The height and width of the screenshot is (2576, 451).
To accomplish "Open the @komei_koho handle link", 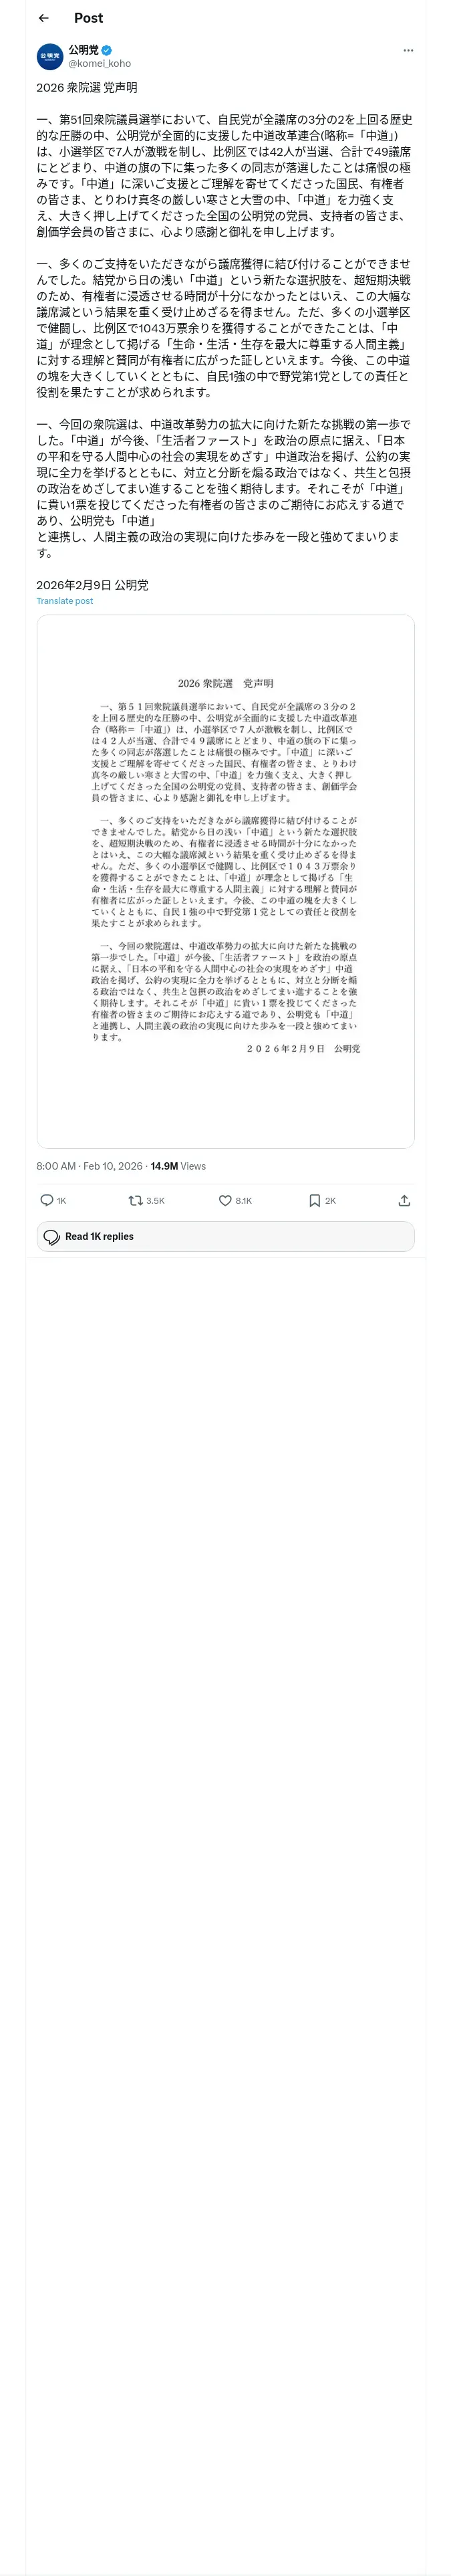I will pos(99,64).
